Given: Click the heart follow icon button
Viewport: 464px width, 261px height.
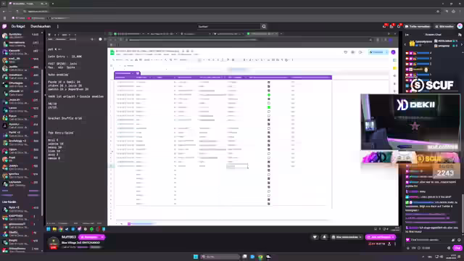Looking at the screenshot, I should tap(315, 237).
